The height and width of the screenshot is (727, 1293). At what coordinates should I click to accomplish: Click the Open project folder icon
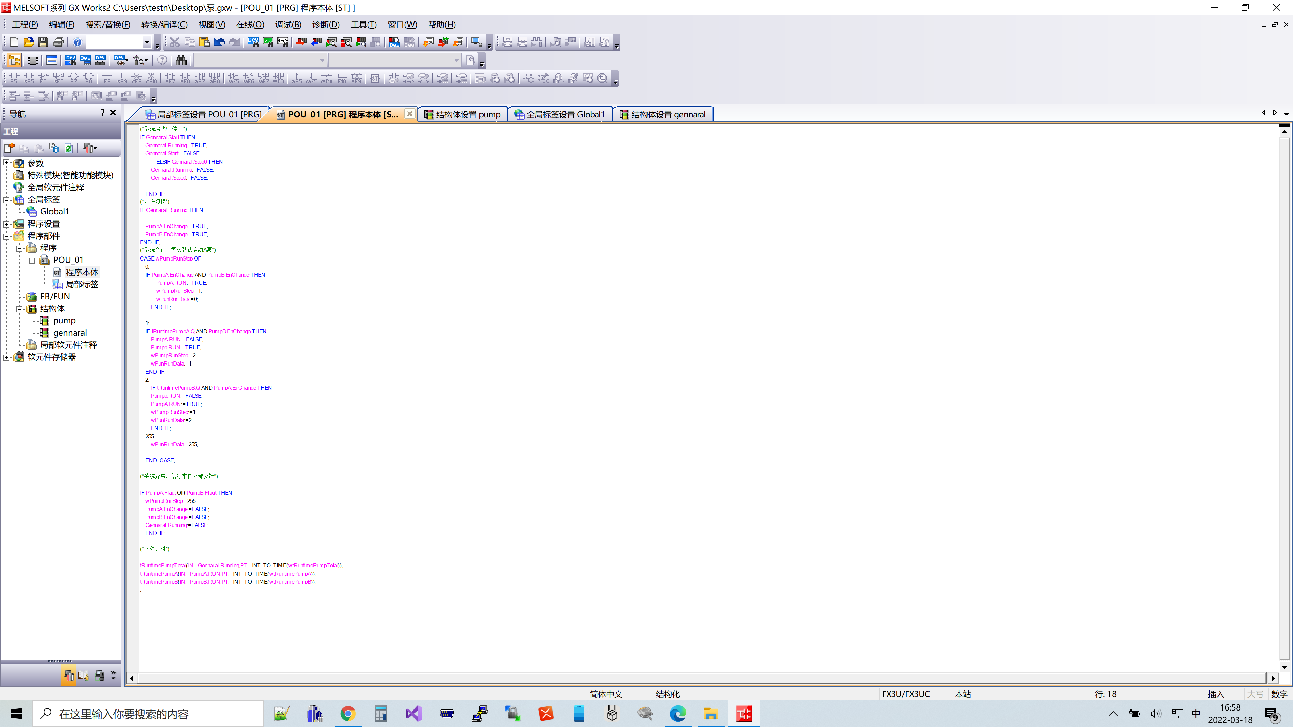click(x=29, y=42)
